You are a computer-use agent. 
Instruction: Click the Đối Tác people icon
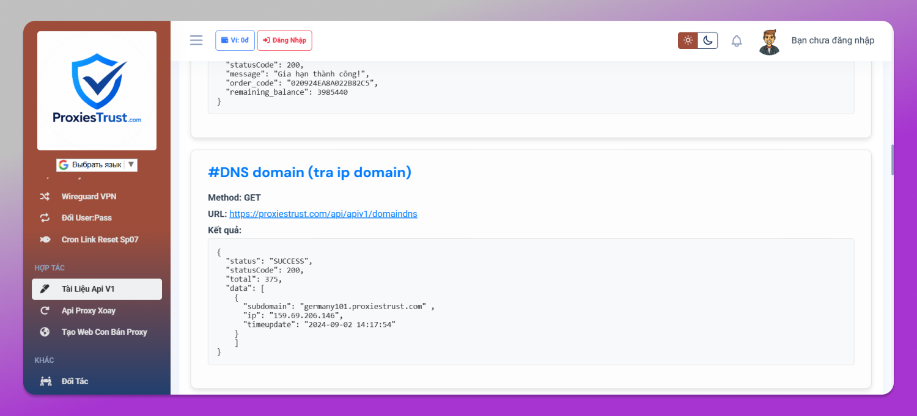click(45, 381)
